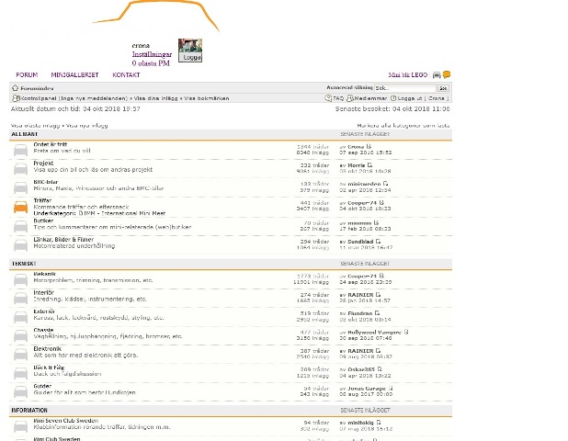Open the Mekanik forum
Image resolution: width=568 pixels, height=441 pixels.
(44, 274)
